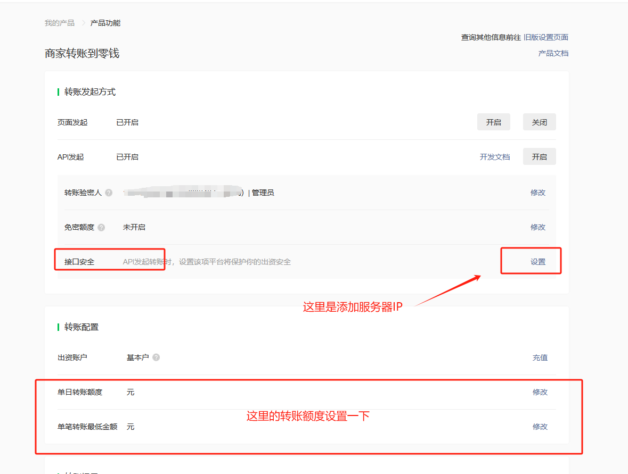Click the API发起 row label
Image resolution: width=628 pixels, height=474 pixels.
coord(70,157)
